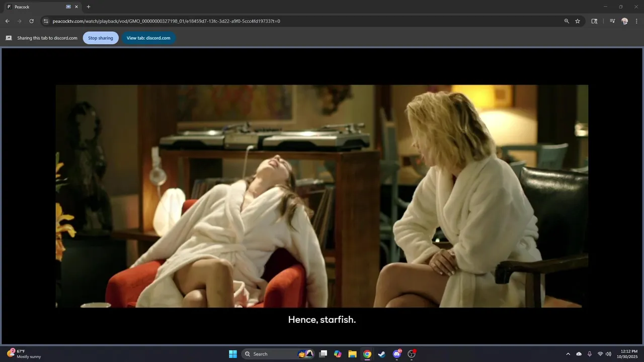Click the Stop sharing button
Viewport: 644px width, 362px height.
point(101,38)
